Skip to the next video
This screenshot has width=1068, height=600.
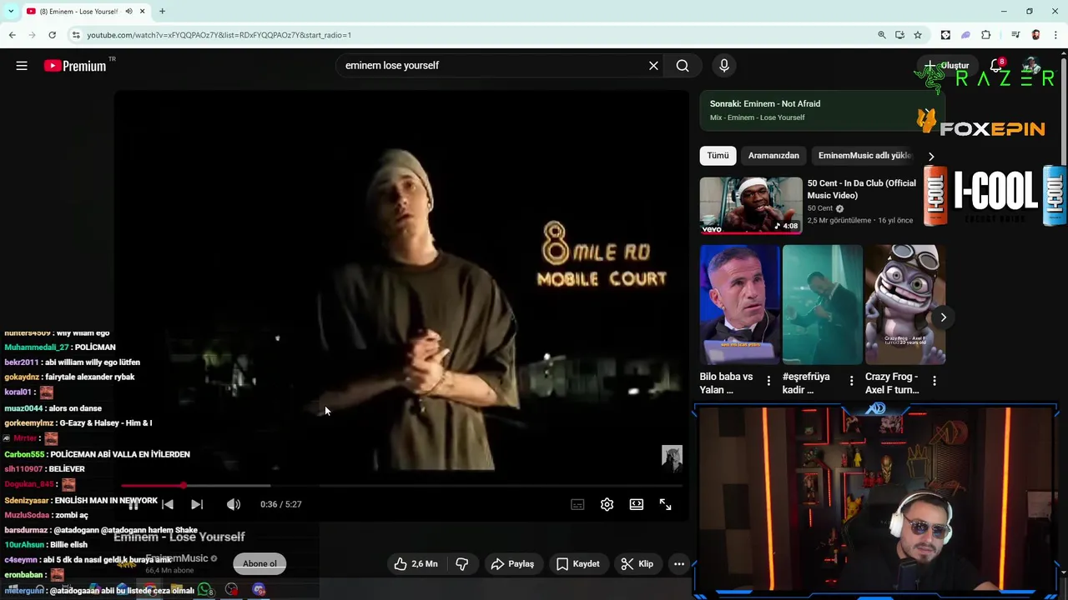tap(197, 504)
